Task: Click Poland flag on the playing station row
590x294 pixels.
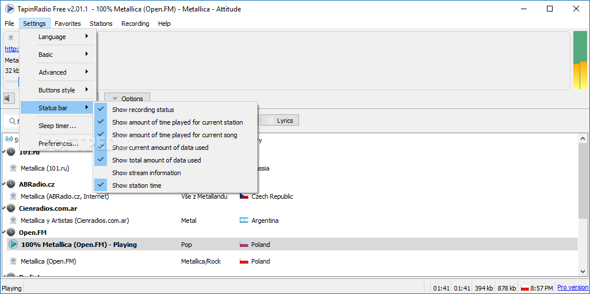Action: [x=244, y=245]
